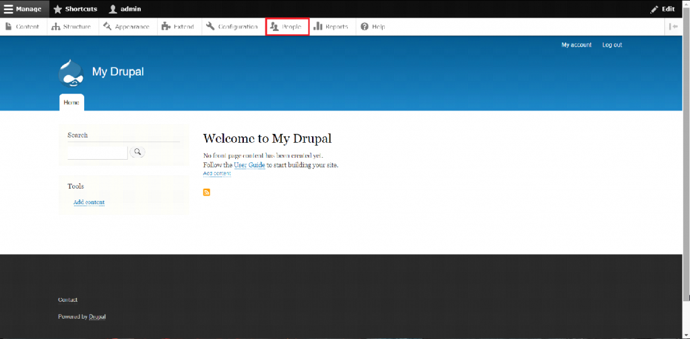The width and height of the screenshot is (690, 339).
Task: Click the My account link
Action: pos(576,45)
